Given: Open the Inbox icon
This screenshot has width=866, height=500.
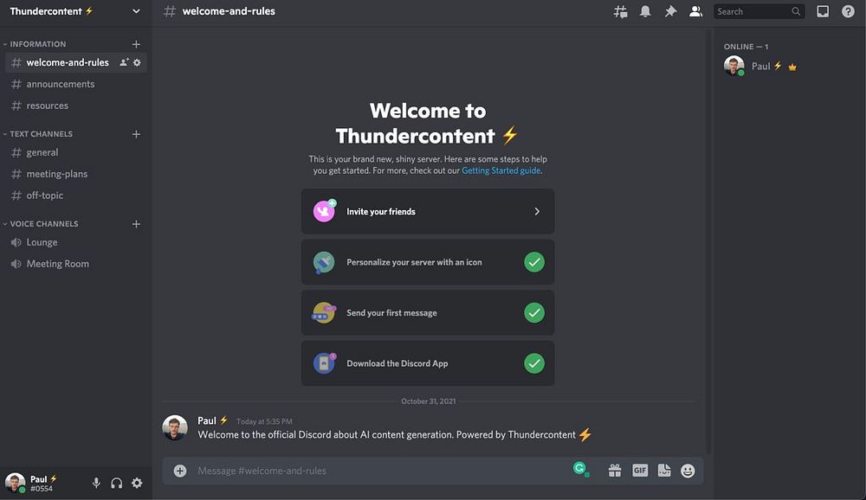Looking at the screenshot, I should point(823,11).
